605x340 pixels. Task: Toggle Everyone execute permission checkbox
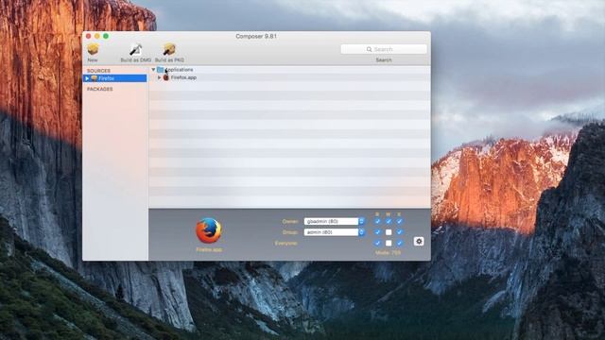(399, 243)
